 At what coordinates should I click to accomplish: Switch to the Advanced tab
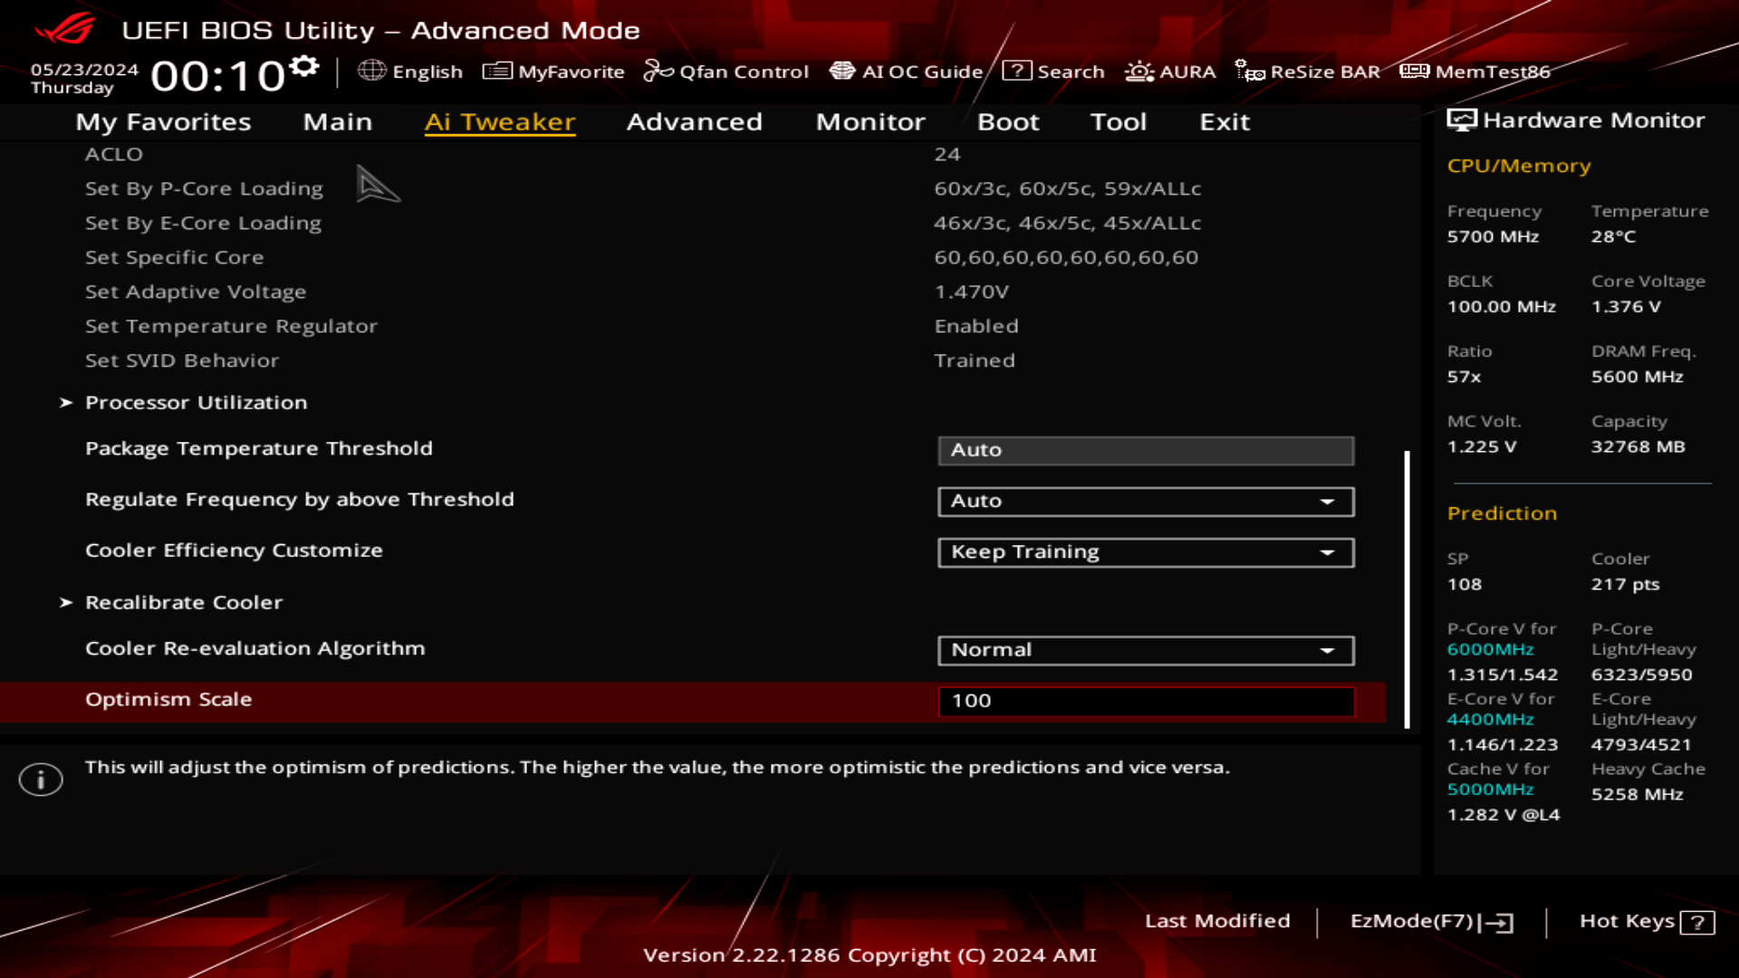point(694,122)
